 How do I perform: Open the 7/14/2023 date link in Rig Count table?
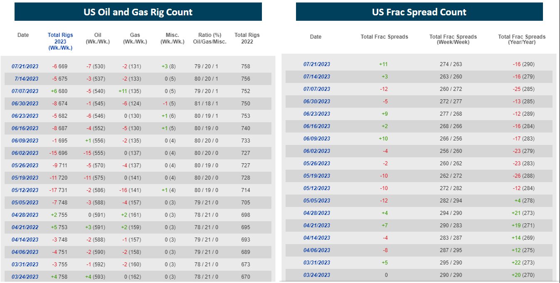(x=26, y=79)
